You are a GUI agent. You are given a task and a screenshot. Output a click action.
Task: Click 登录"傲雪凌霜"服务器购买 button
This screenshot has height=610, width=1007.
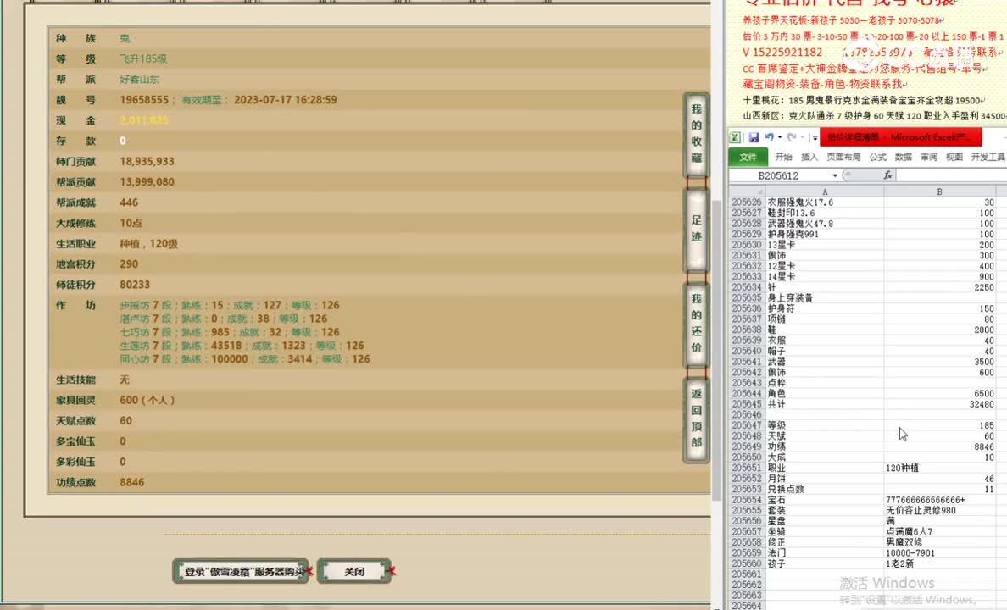click(241, 572)
